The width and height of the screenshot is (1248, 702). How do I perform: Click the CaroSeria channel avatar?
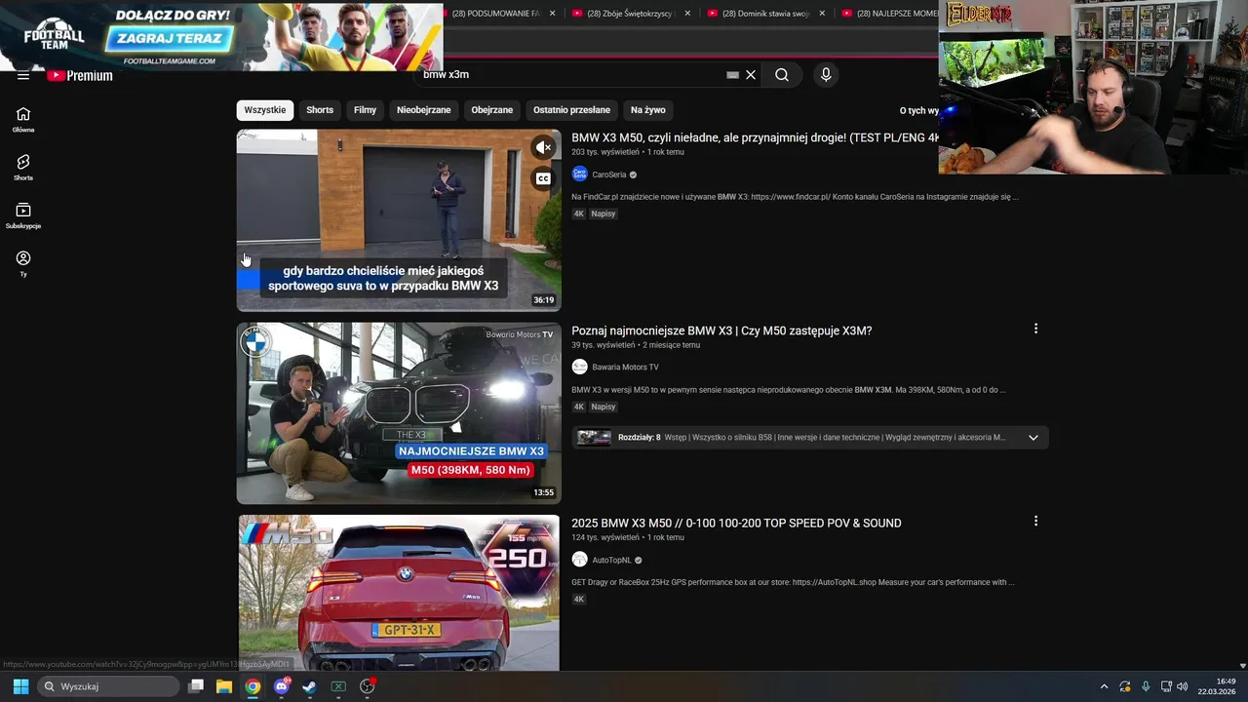[x=579, y=175]
